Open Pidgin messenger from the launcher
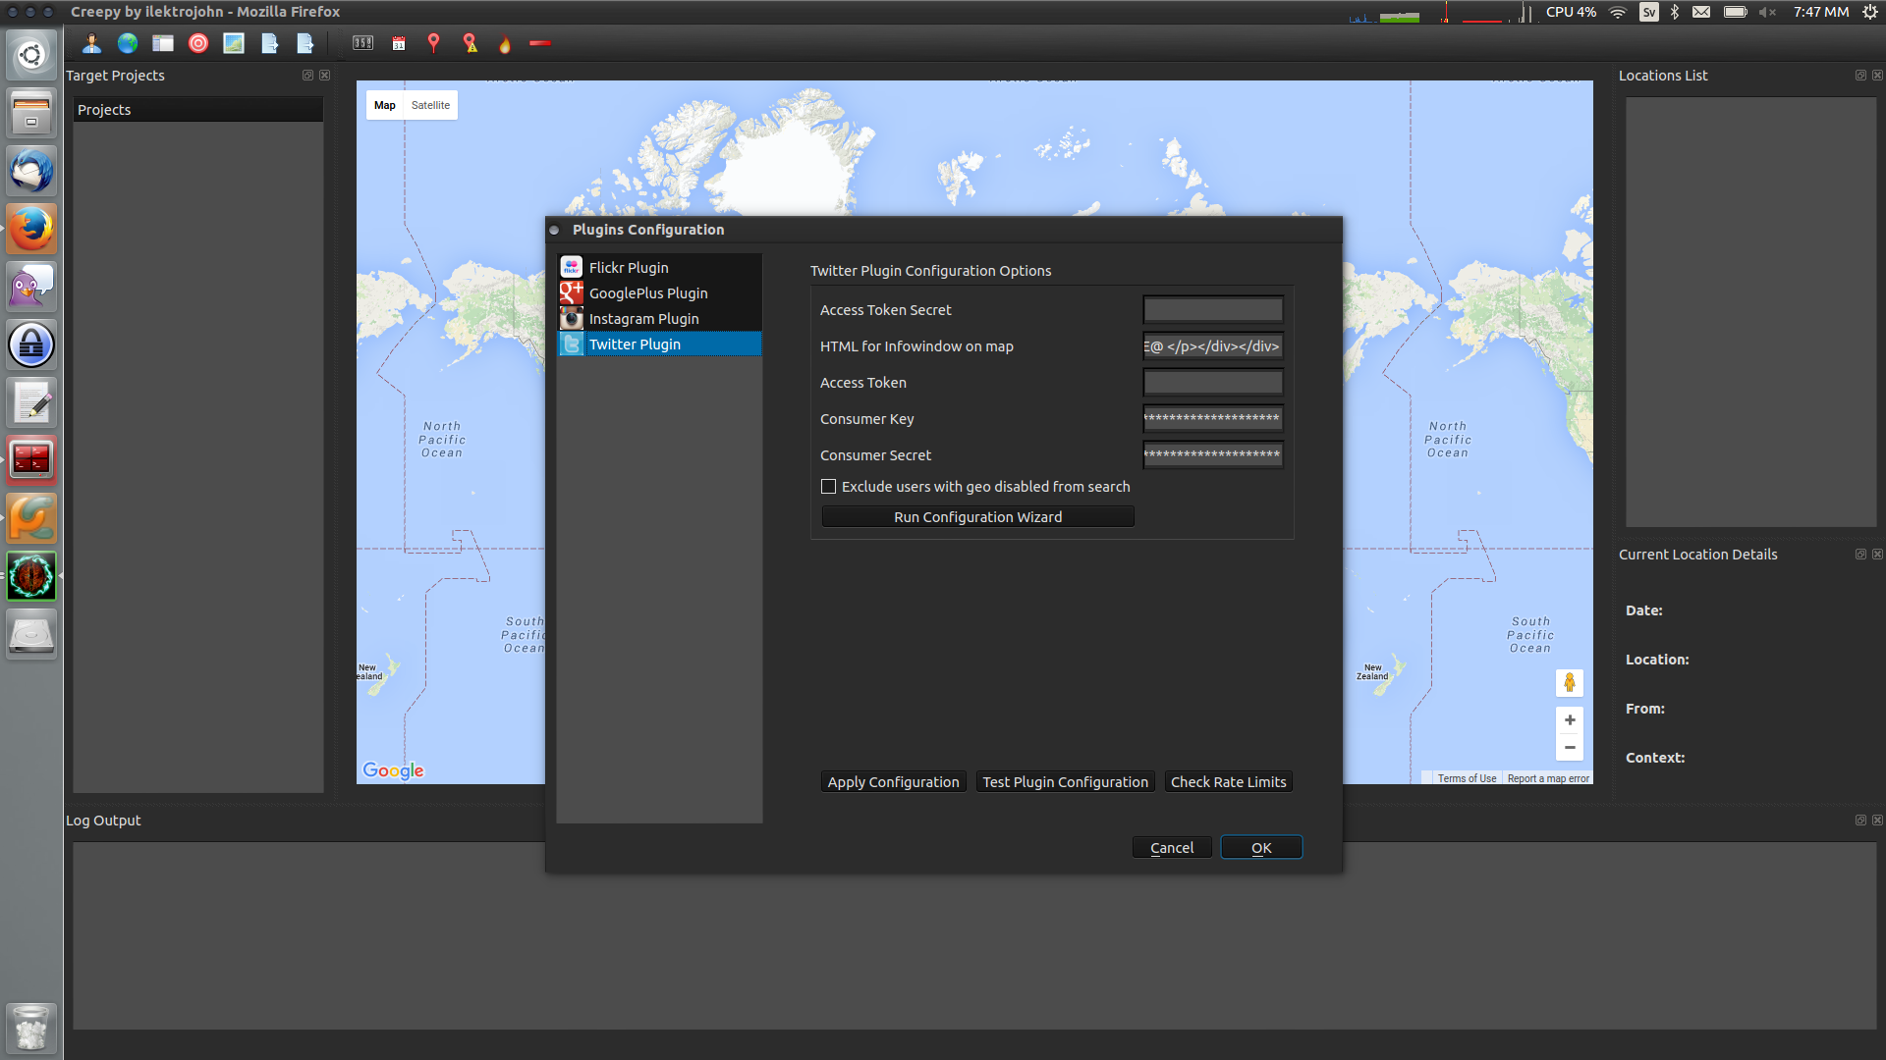Image resolution: width=1886 pixels, height=1060 pixels. pyautogui.click(x=31, y=287)
